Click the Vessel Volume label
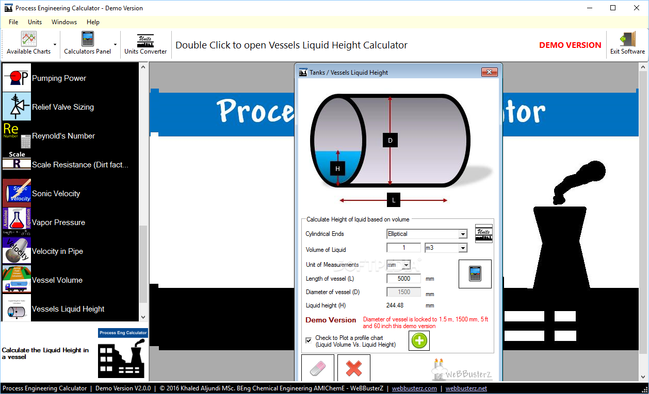 (57, 280)
